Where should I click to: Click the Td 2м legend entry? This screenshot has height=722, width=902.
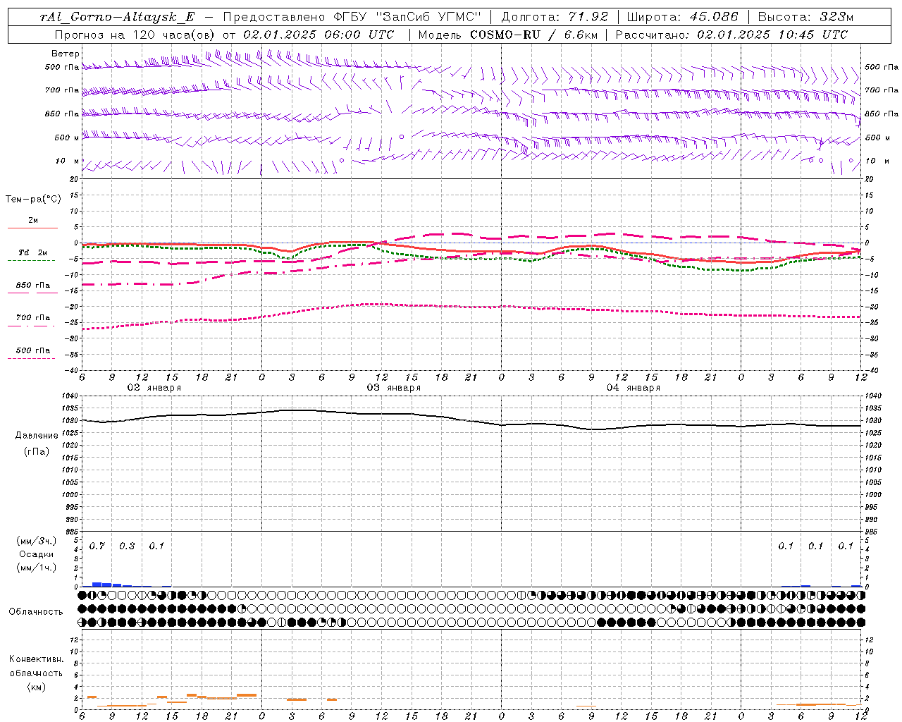click(x=32, y=252)
